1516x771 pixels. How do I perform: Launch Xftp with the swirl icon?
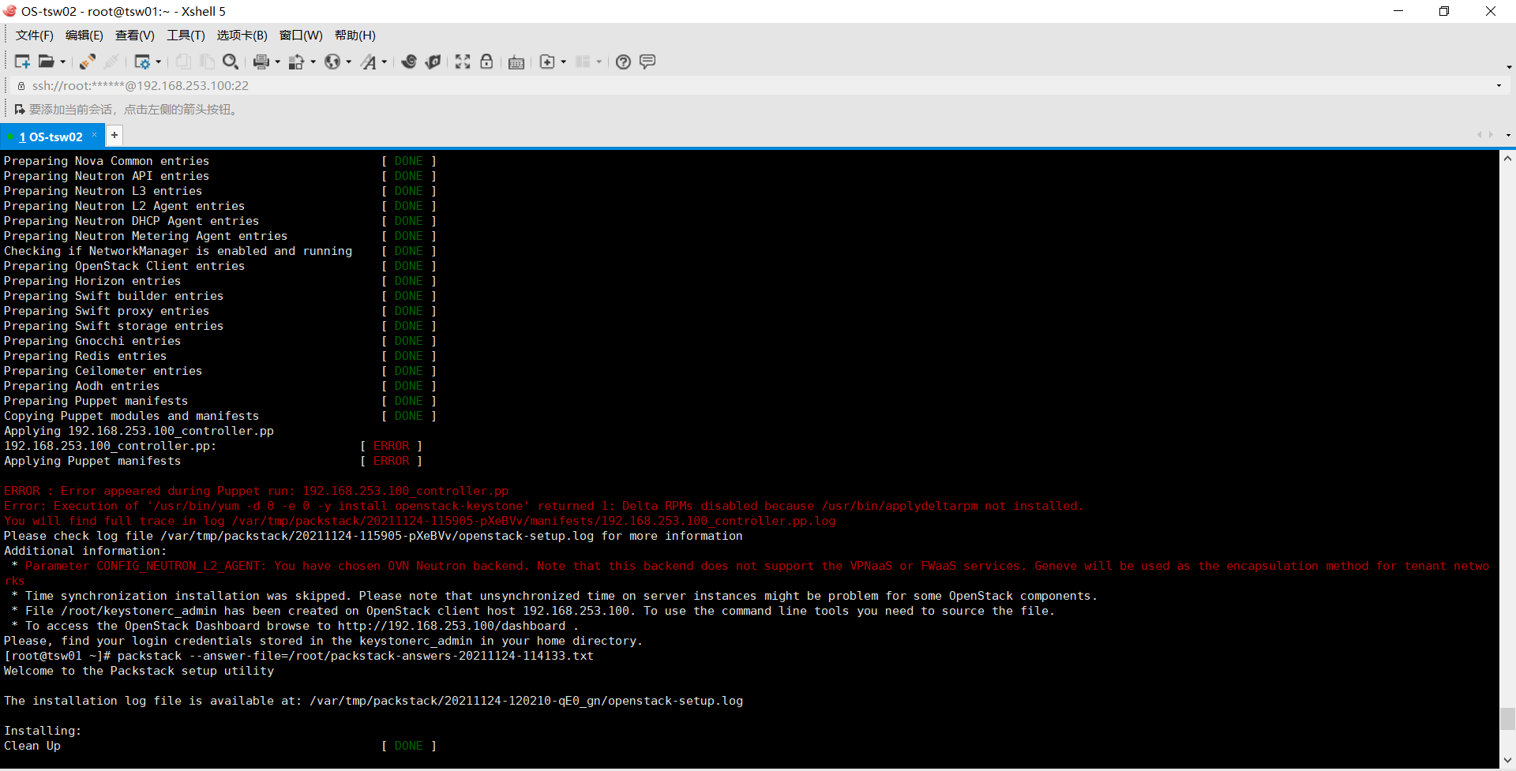pos(409,62)
